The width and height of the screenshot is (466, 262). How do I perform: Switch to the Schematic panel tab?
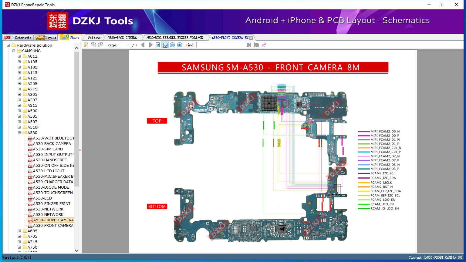pos(18,38)
